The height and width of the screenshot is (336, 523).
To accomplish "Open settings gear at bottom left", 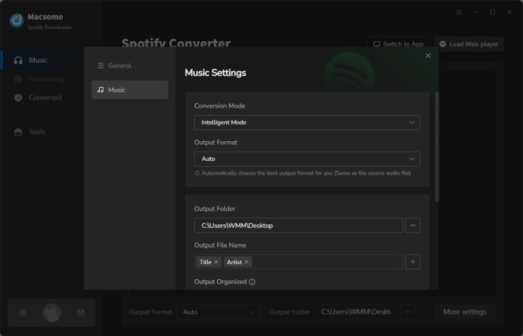I will pos(23,312).
